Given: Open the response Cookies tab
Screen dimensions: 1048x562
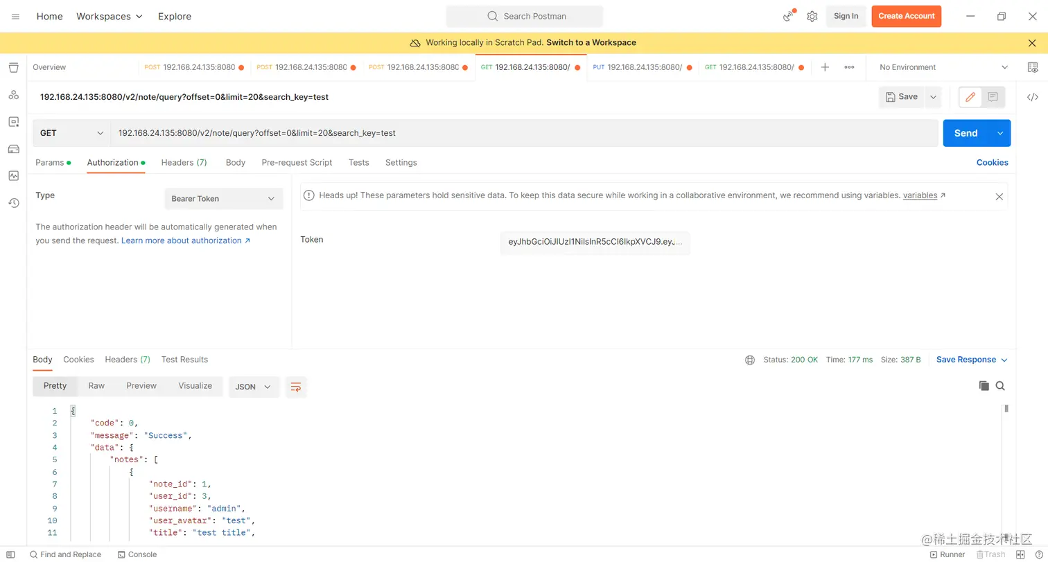Looking at the screenshot, I should click(78, 360).
